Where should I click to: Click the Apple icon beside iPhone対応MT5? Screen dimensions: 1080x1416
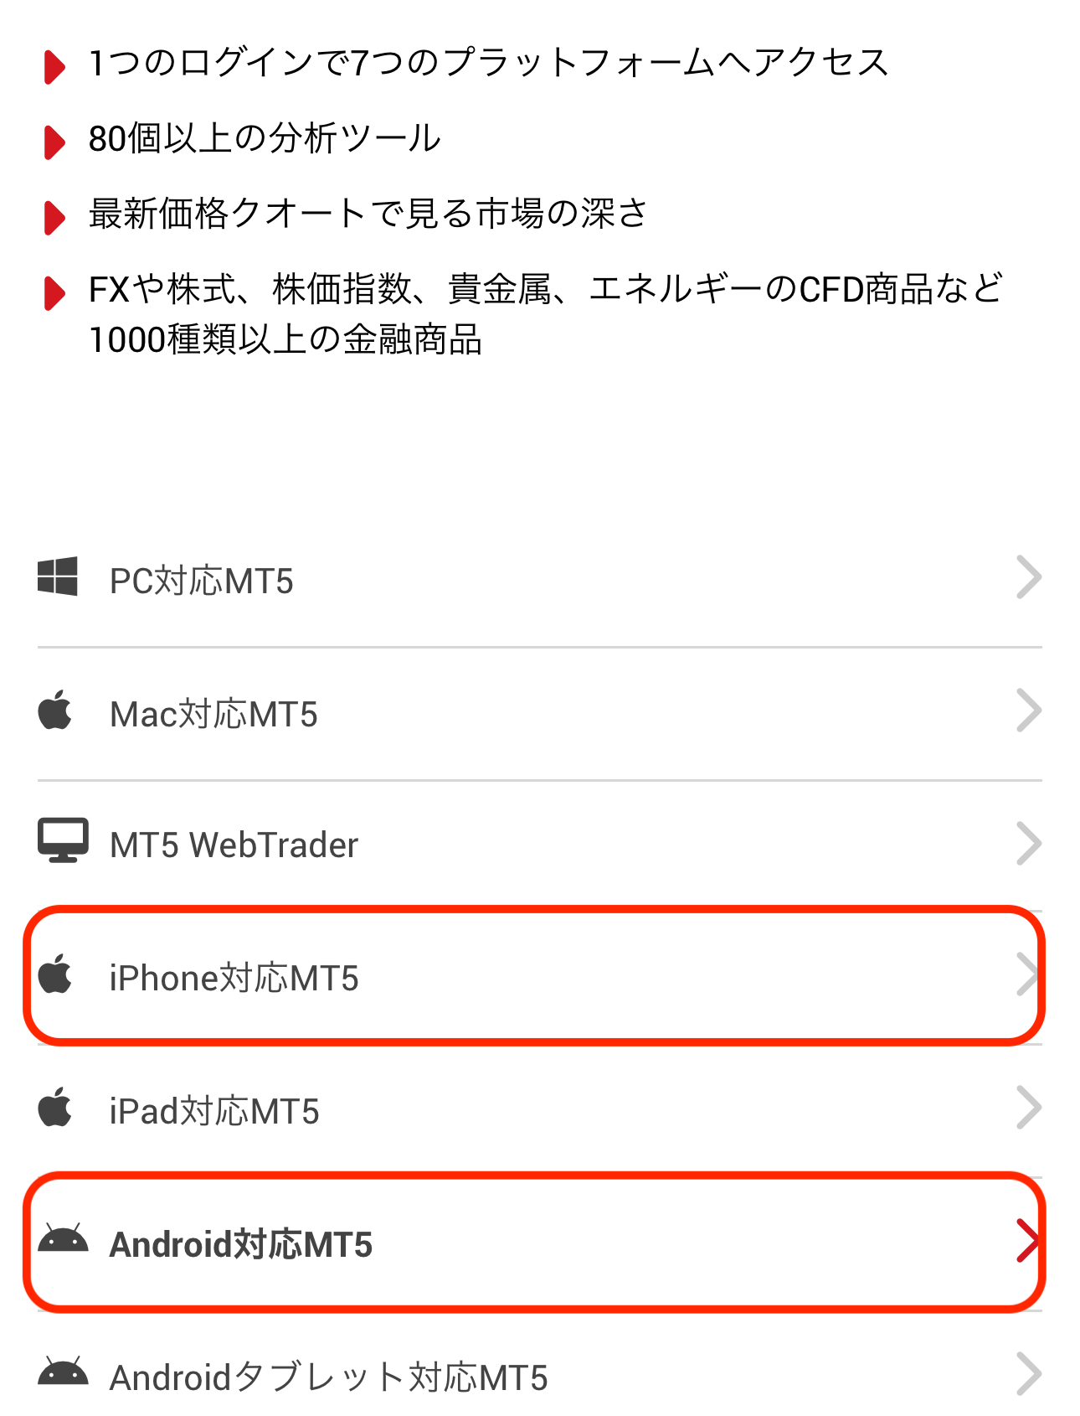coord(55,974)
